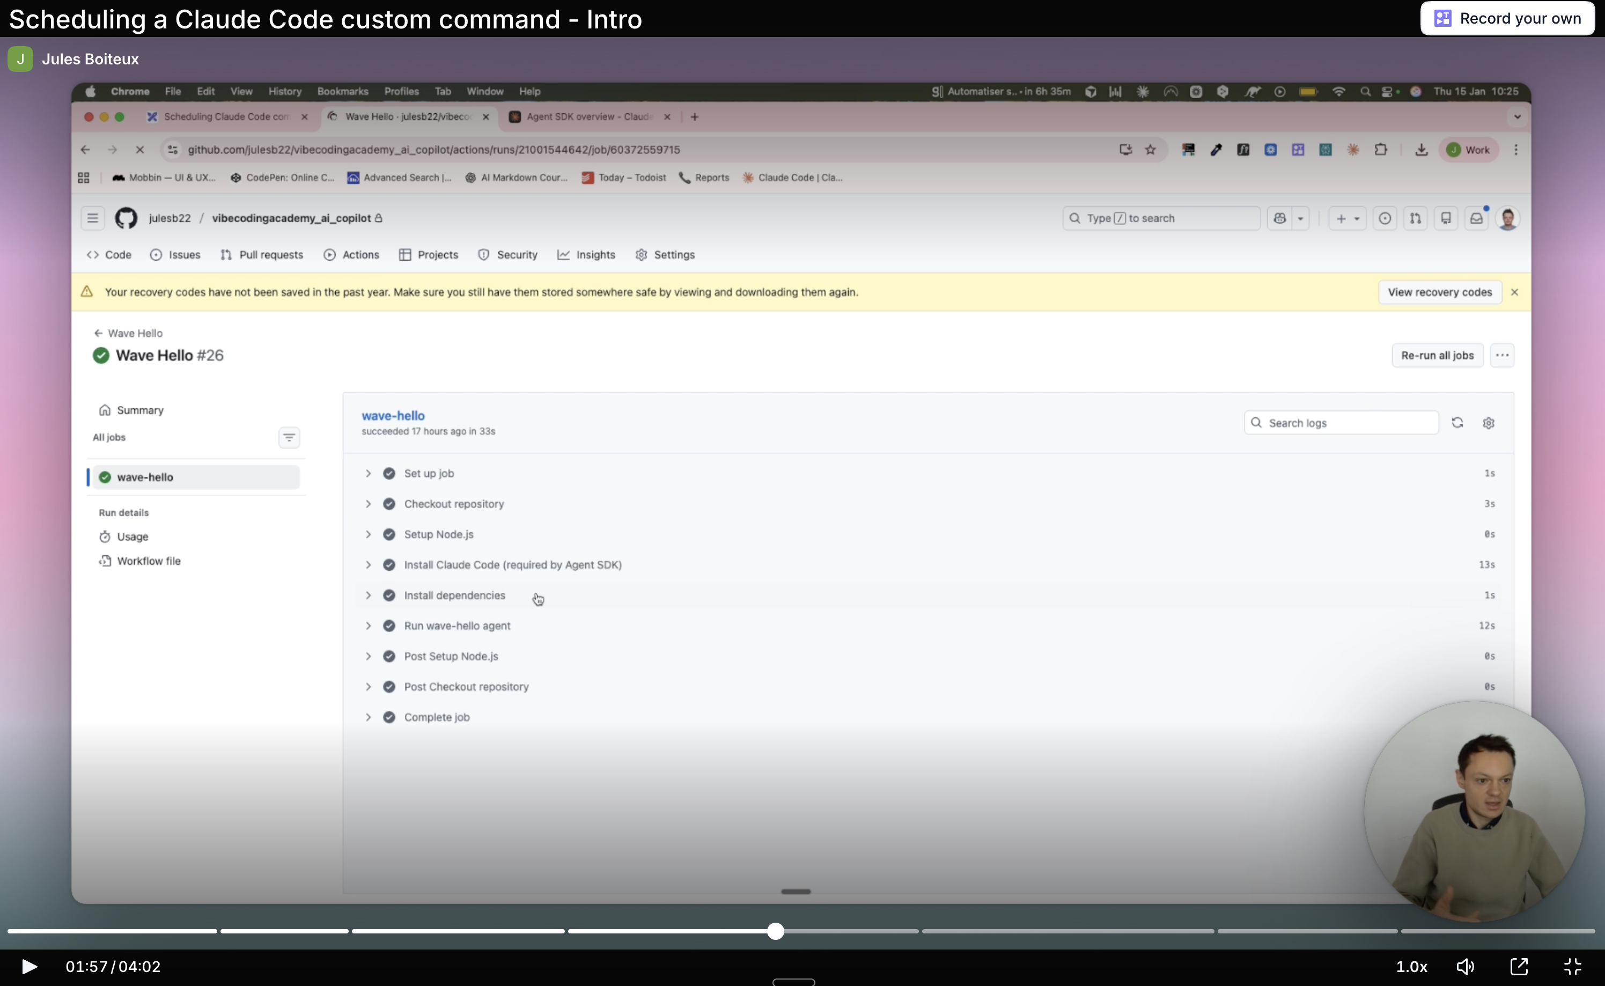Screen dimensions: 1605x986
Task: Click the video progress scrubber handle
Action: [775, 931]
